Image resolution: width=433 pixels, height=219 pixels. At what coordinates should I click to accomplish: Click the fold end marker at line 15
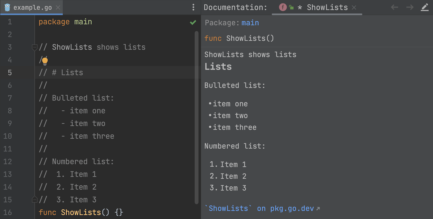(35, 199)
